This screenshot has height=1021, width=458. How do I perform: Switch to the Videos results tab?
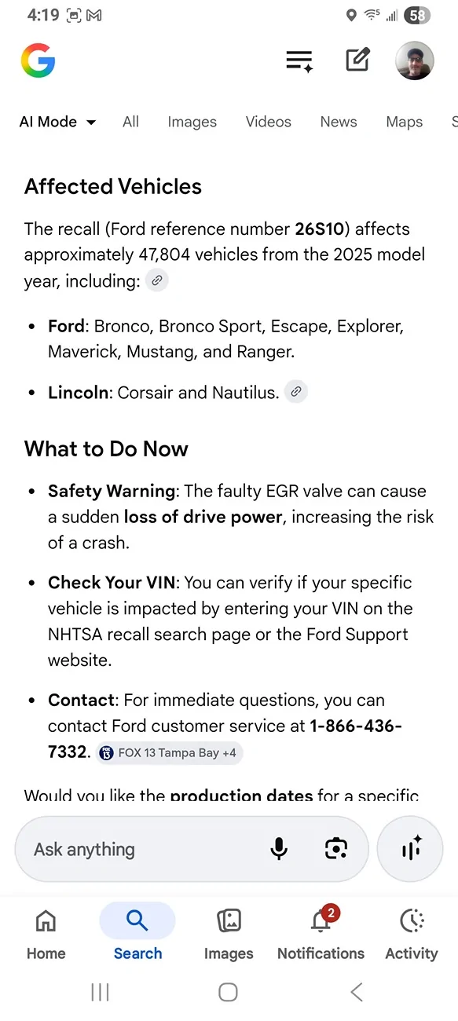268,122
